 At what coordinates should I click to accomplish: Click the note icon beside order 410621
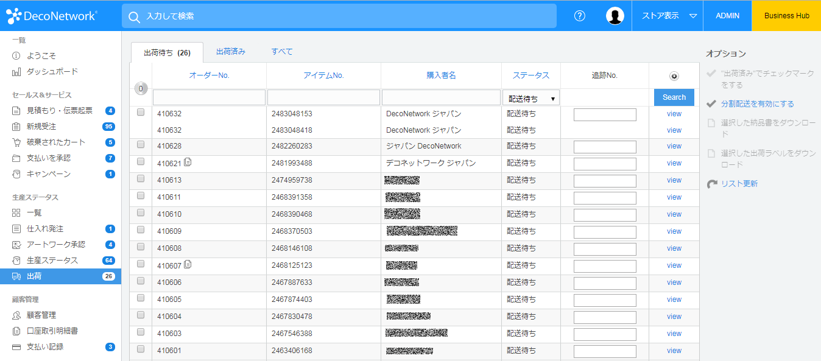pos(188,162)
